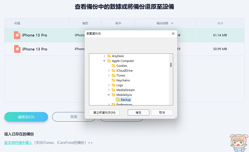Click the 50.99 MB size cell
Viewport: 249px width, 152px height.
(220, 49)
